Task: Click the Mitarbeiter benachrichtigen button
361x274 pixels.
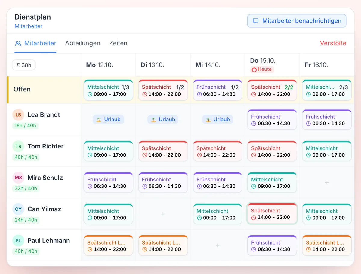Action: pyautogui.click(x=297, y=21)
